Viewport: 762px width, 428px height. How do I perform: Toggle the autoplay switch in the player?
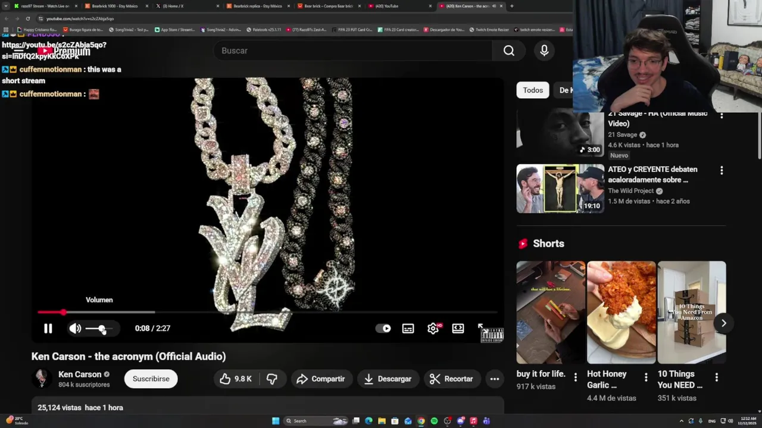tap(383, 328)
